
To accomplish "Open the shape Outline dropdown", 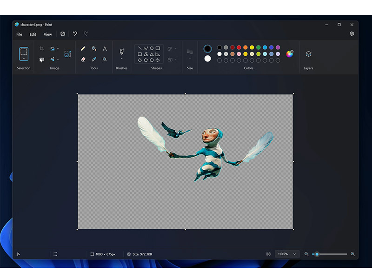I will click(172, 49).
